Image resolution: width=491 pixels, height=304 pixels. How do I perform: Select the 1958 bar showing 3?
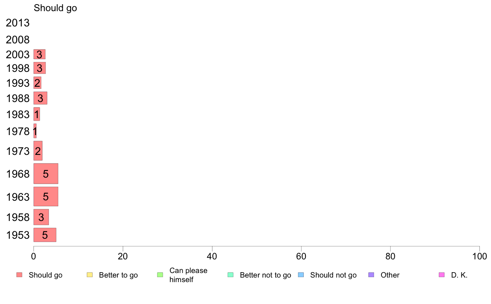[x=41, y=217]
